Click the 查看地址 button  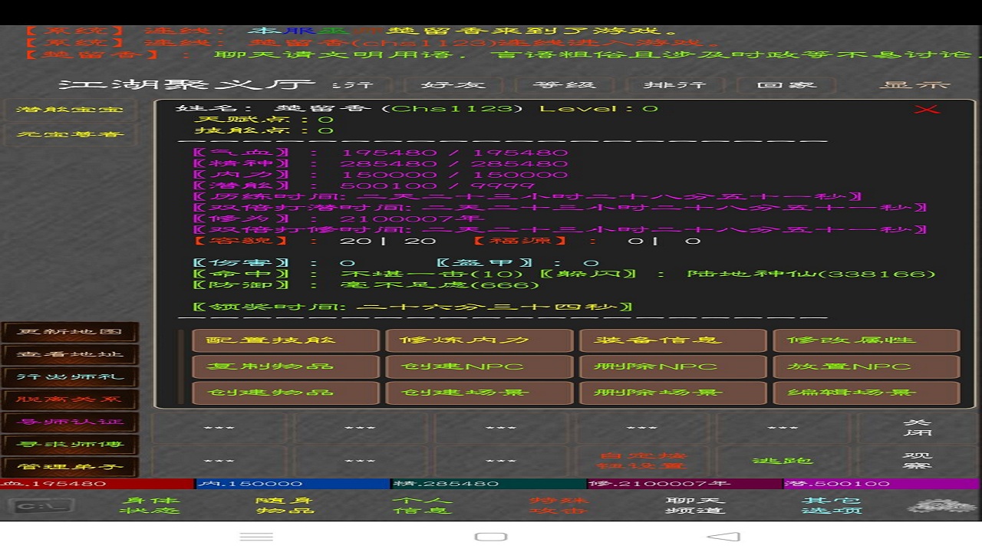tap(70, 354)
